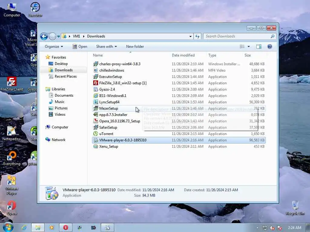Click the Downloads breadcrumb
310x232 pixels.
[96, 36]
